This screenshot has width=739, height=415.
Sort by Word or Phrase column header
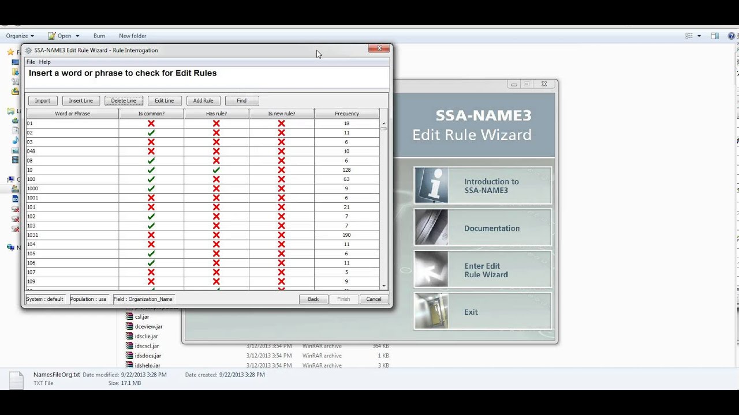[72, 114]
